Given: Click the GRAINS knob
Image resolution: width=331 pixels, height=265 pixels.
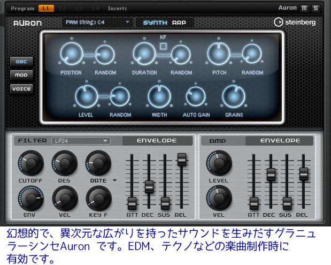Looking at the screenshot, I should (234, 96).
